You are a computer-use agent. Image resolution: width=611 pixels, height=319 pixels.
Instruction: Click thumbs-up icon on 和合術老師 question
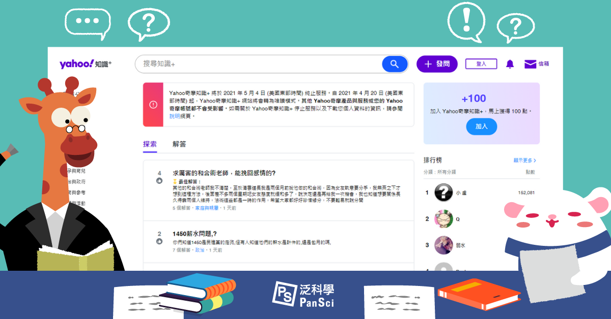pyautogui.click(x=159, y=181)
